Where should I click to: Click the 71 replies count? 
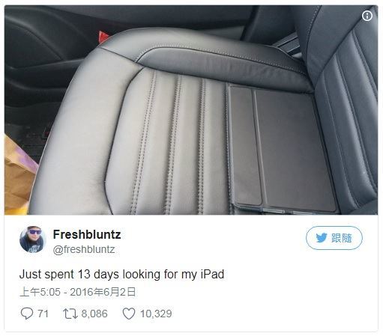click(x=43, y=314)
